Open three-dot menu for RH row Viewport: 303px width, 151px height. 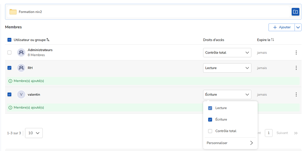point(296,68)
